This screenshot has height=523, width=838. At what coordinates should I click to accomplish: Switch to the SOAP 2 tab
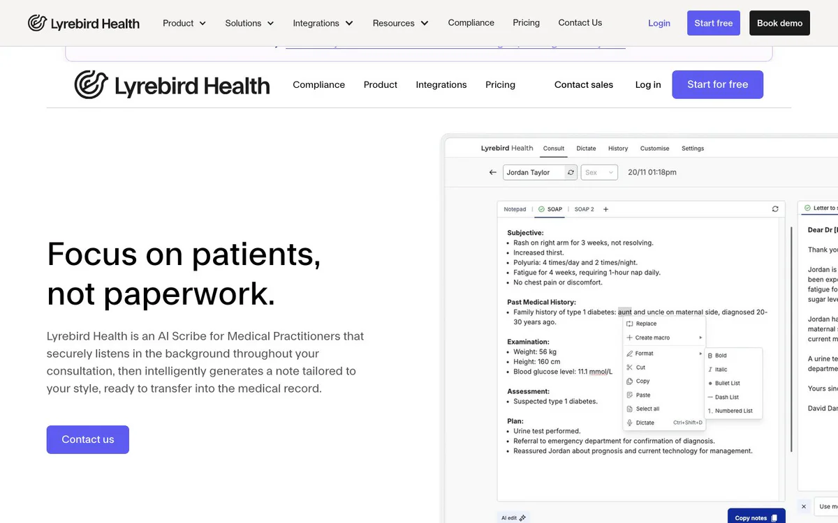coord(584,209)
